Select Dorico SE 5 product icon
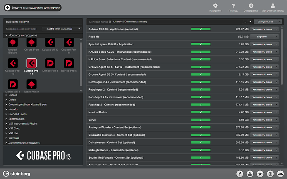 (x=12, y=84)
